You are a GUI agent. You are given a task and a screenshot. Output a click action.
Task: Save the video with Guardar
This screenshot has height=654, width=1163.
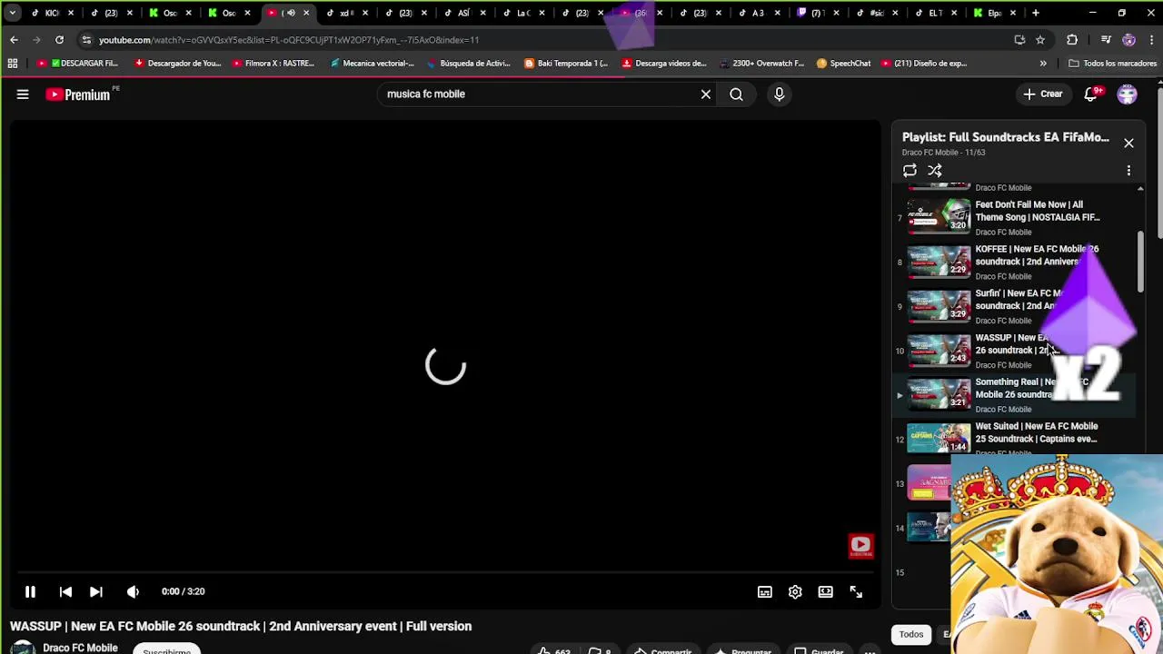click(819, 650)
